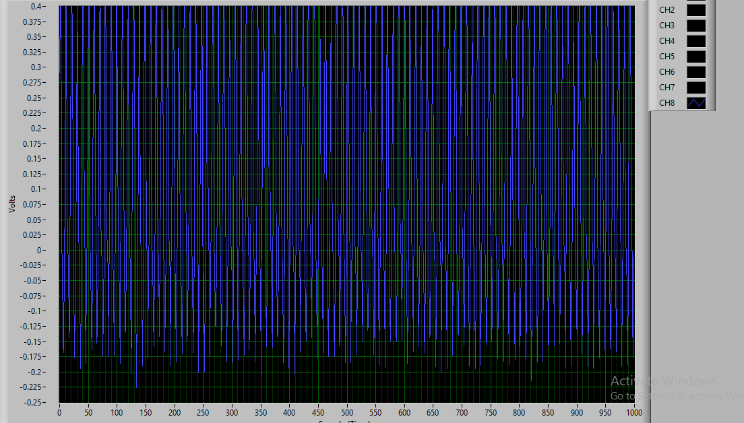Click the 300 X-axis tick label

(232, 413)
